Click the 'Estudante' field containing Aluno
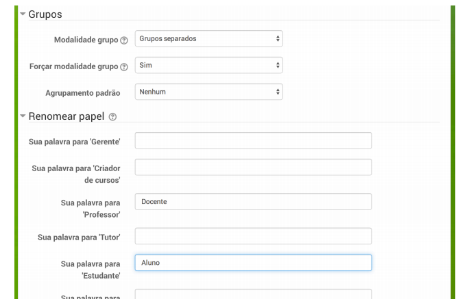Viewport: 469px width, 308px height. point(253,263)
